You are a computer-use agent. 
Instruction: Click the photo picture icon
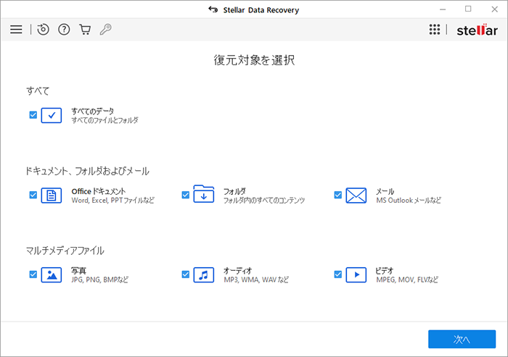(x=52, y=274)
